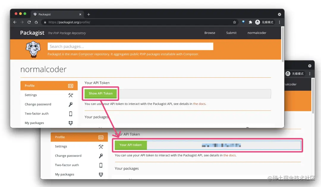Click the key icon beside Change password, front window
Screen dimensions: 321x187
coord(71,104)
